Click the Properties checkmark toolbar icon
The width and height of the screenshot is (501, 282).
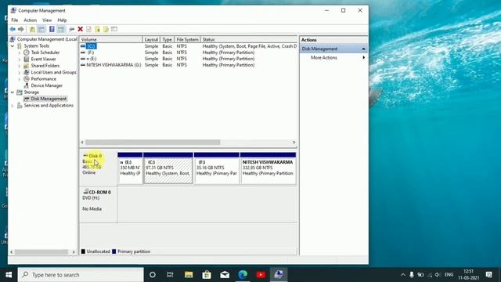[88, 29]
